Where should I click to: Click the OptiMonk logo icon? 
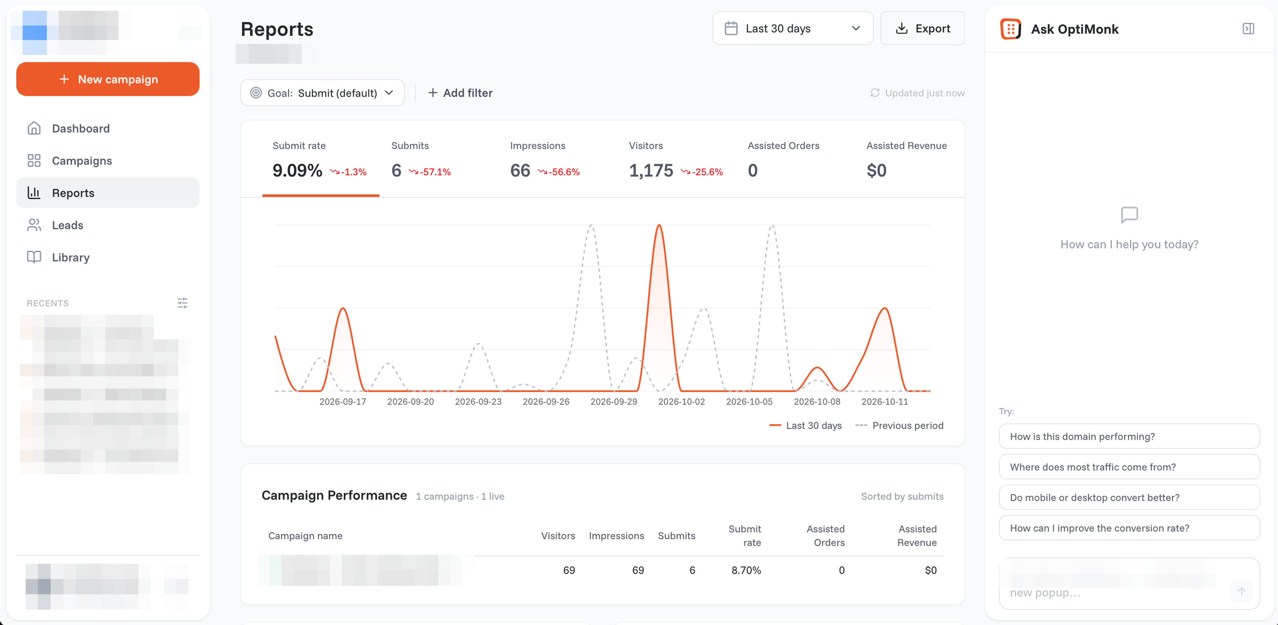[1011, 29]
